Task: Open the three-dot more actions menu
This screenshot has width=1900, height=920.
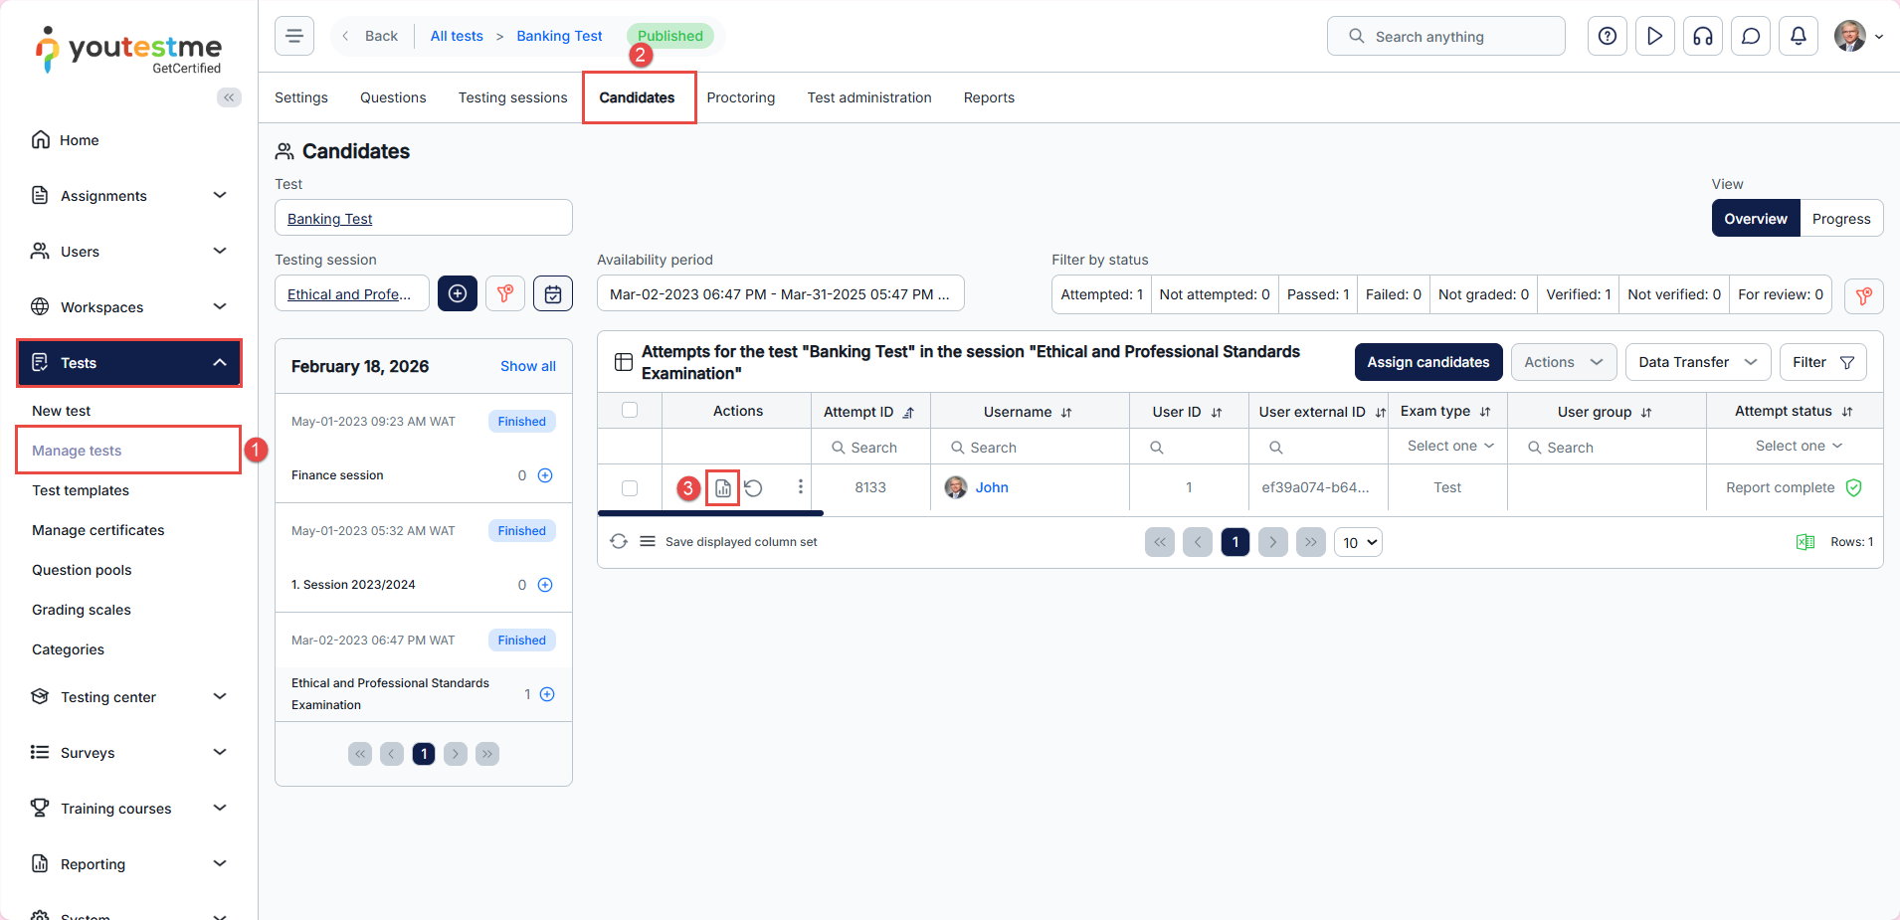Action: (x=800, y=487)
